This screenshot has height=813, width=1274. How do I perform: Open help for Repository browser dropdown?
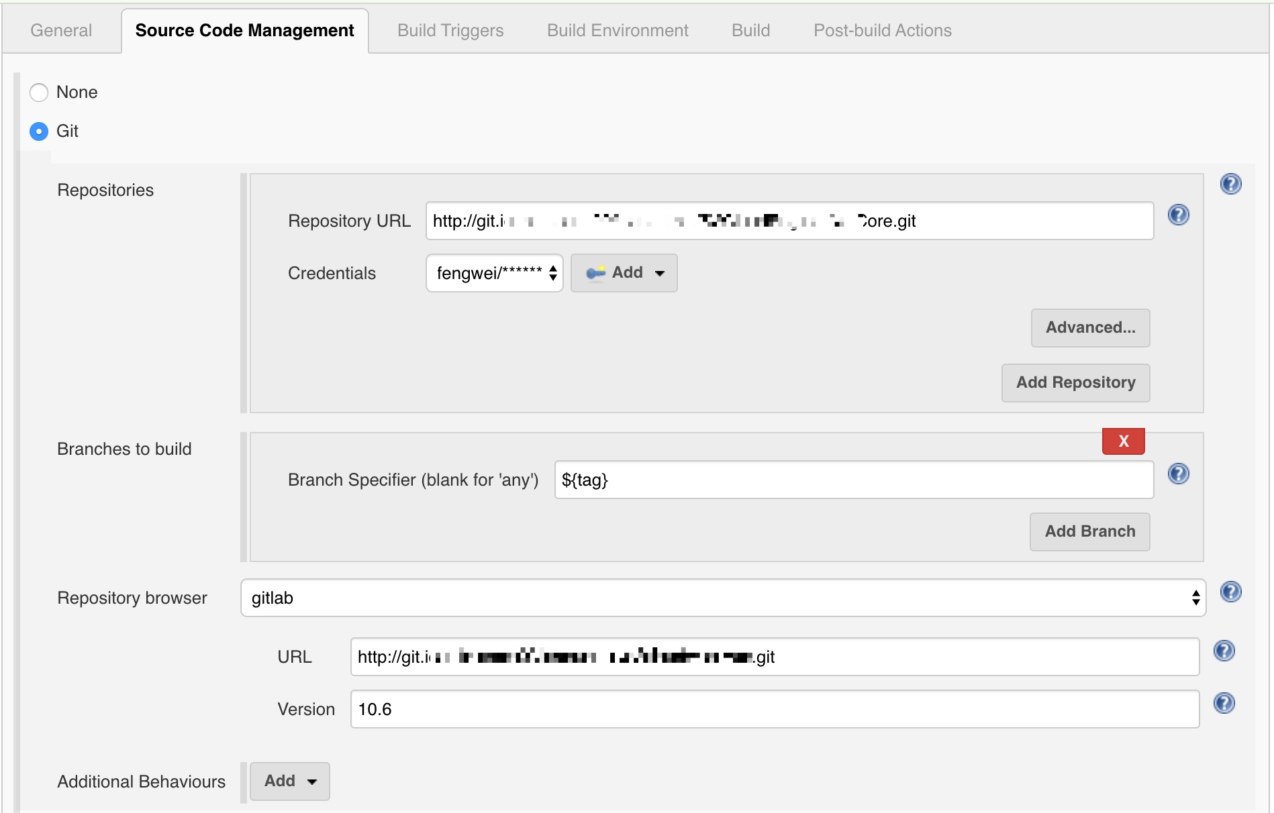[1230, 592]
